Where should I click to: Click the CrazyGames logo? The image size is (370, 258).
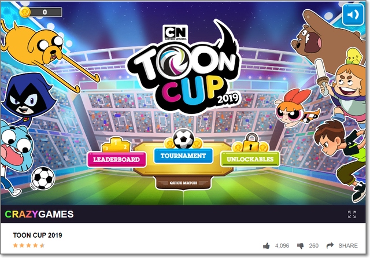tap(39, 215)
